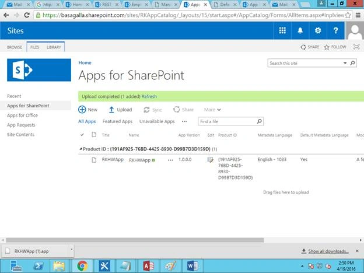Open Word from the taskbar
Viewport: 364px width, 273px height.
tap(192, 266)
